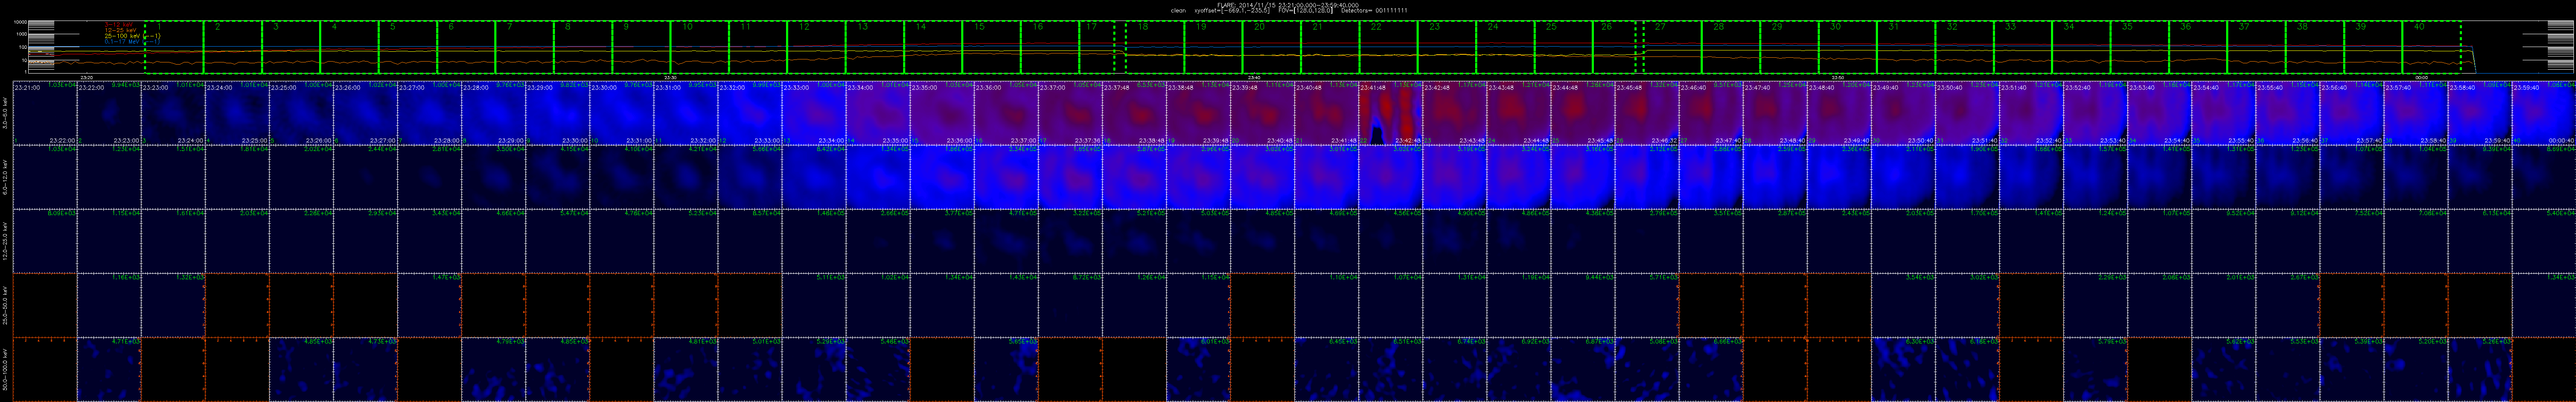Select time interval 5 in the lightcurve
Image resolution: width=2576 pixels, height=402 pixels.
(x=407, y=46)
